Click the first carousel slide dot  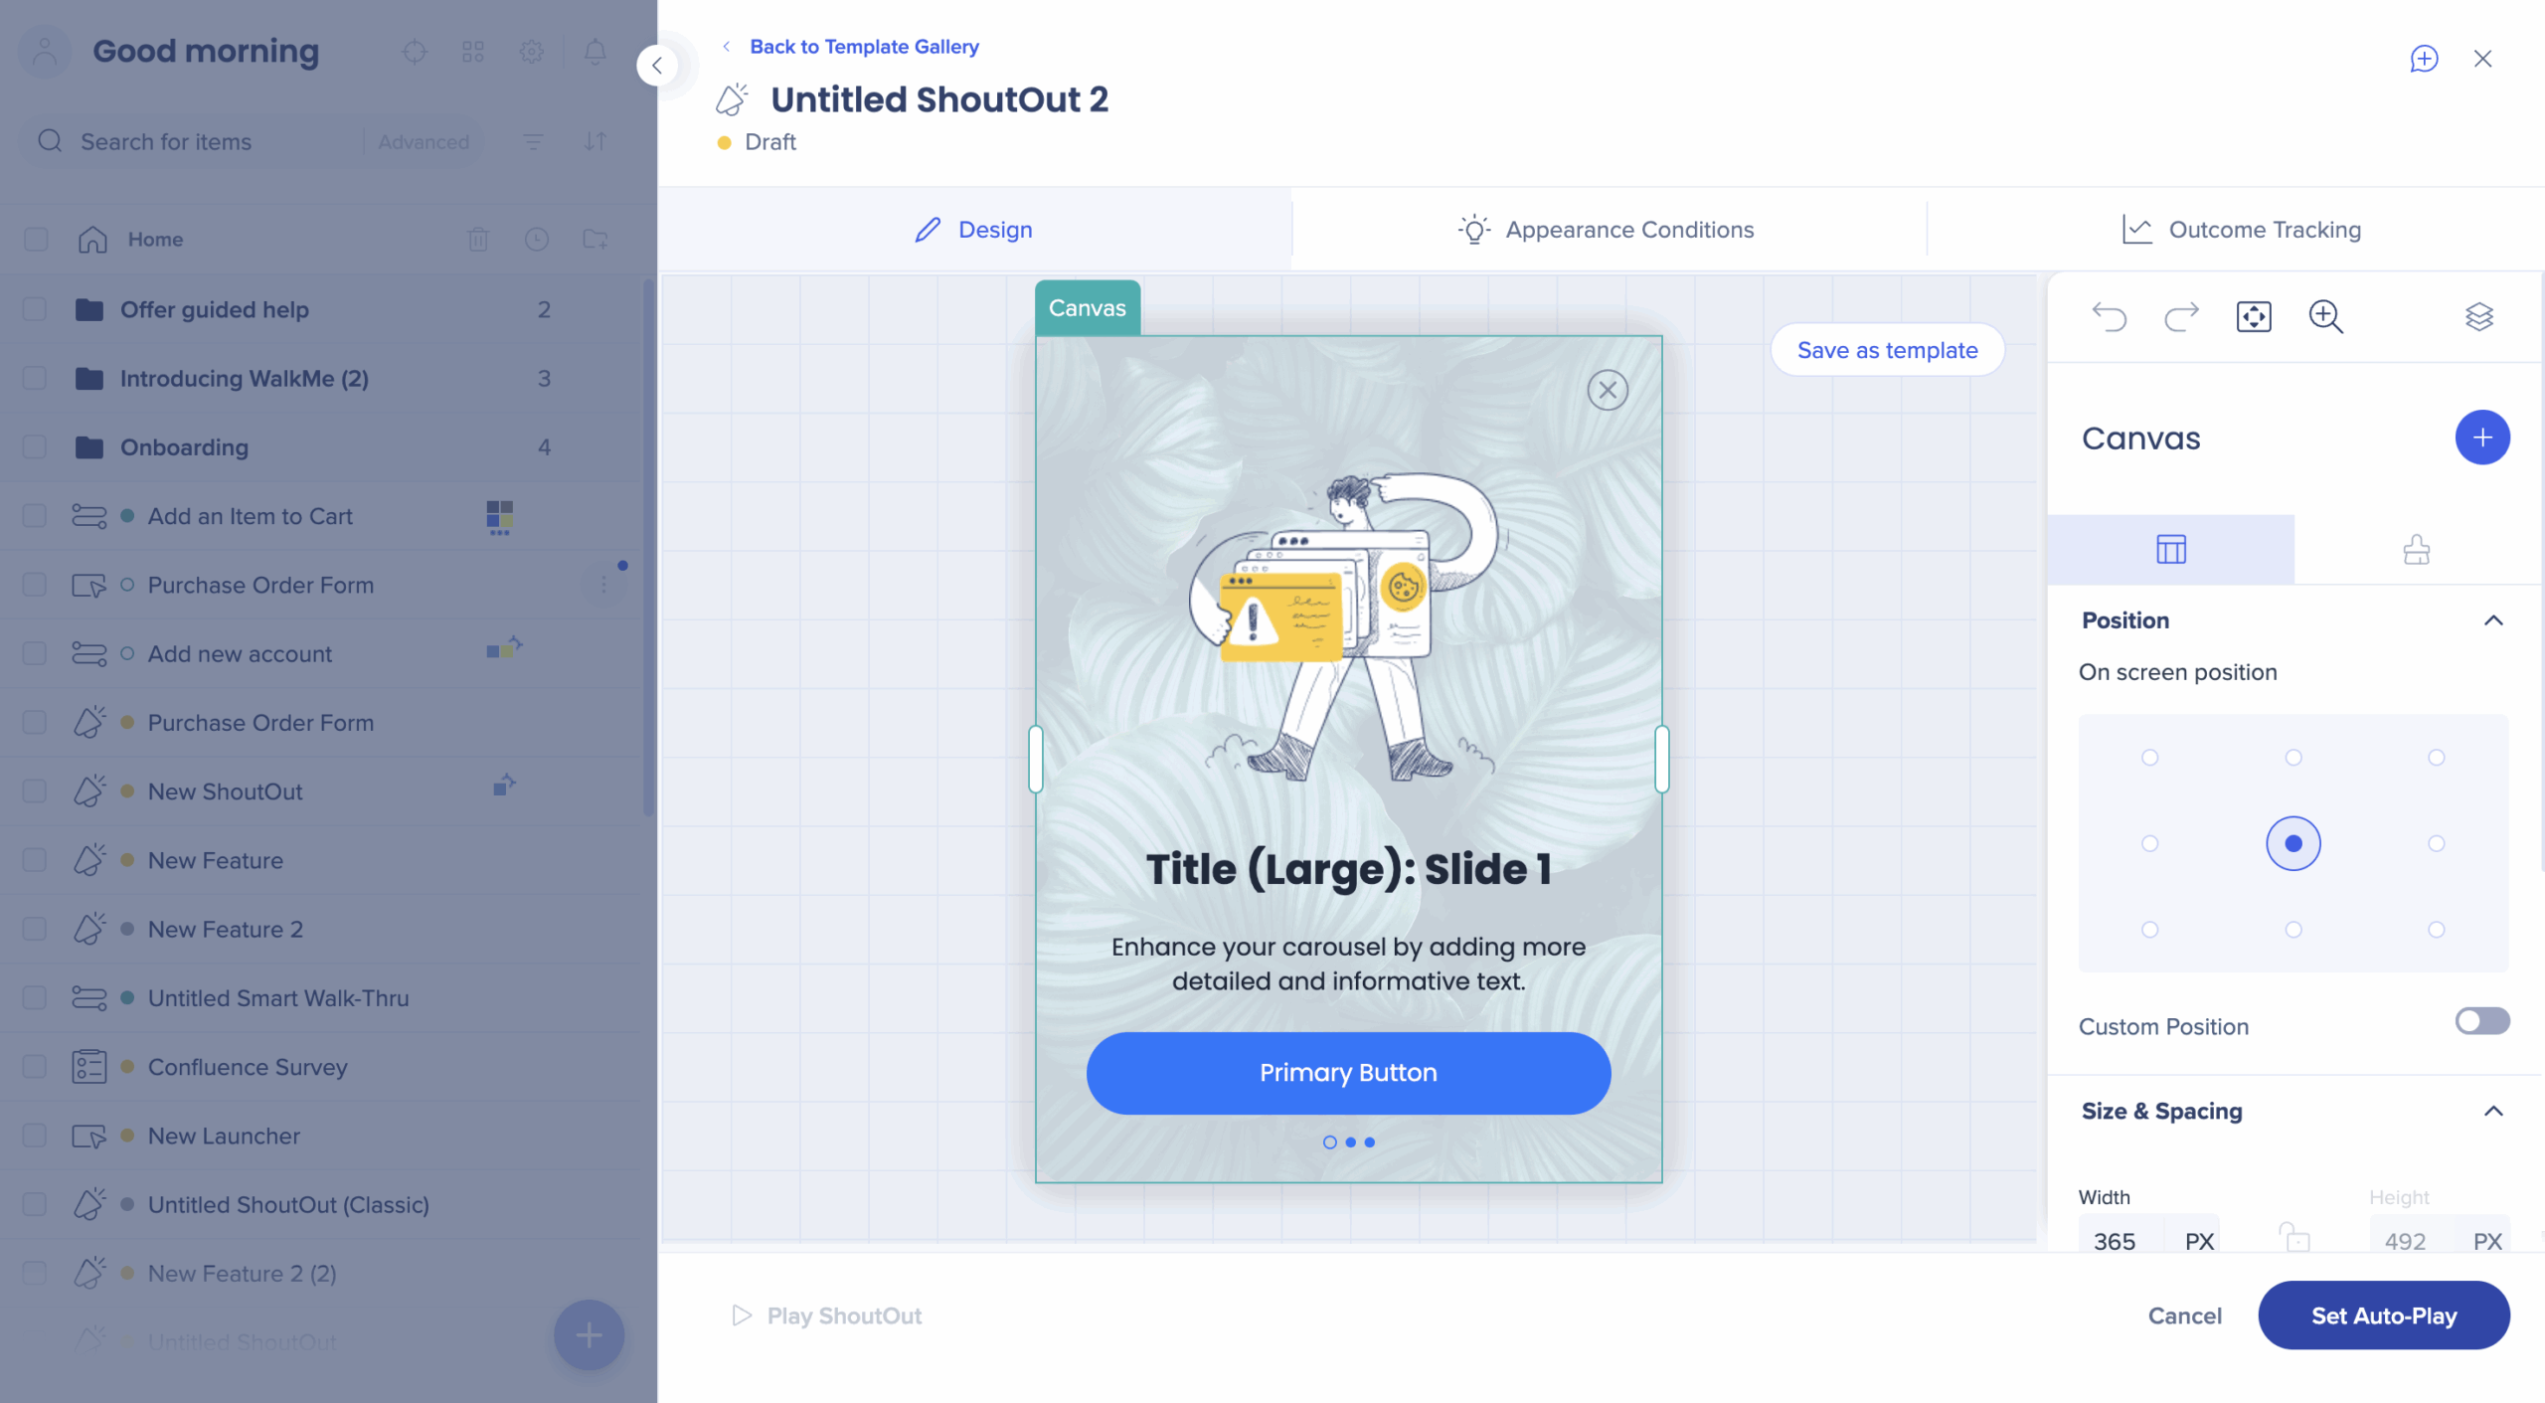point(1329,1142)
